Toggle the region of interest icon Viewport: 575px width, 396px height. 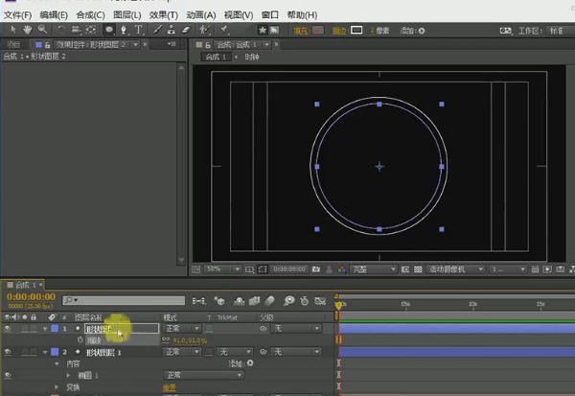click(x=263, y=269)
